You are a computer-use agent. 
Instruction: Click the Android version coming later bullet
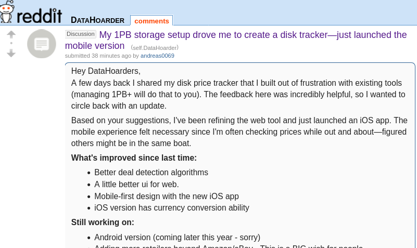click(x=178, y=237)
